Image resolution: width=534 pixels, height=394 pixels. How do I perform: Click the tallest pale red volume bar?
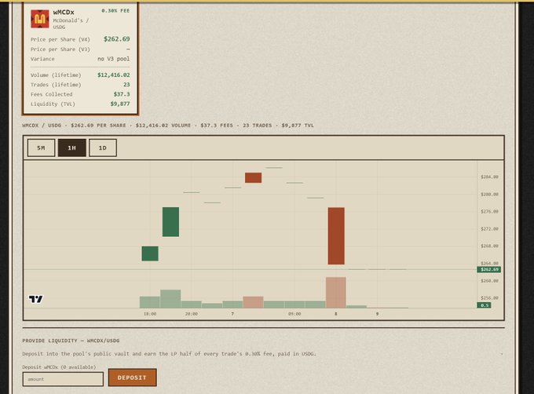click(x=336, y=293)
